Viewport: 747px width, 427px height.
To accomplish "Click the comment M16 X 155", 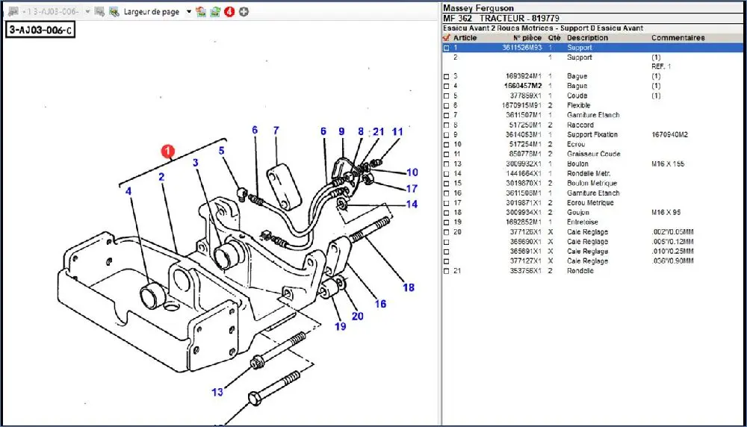I will (667, 163).
